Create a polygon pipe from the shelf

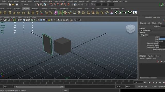click(33, 13)
